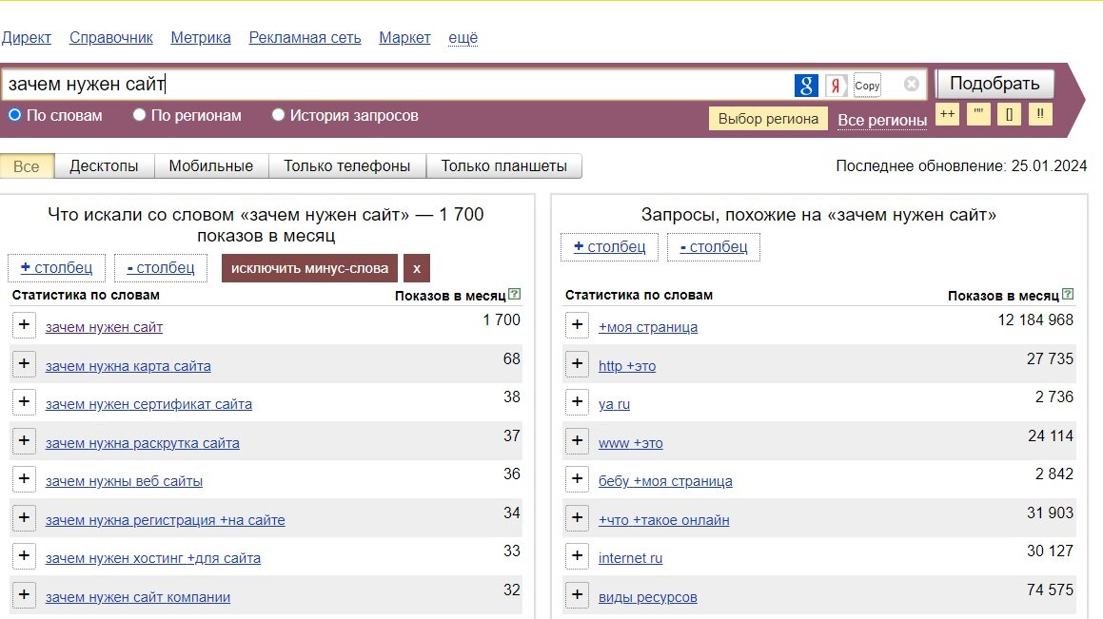Switch to the 'Десктопы' tab
The height and width of the screenshot is (619, 1103).
104,166
